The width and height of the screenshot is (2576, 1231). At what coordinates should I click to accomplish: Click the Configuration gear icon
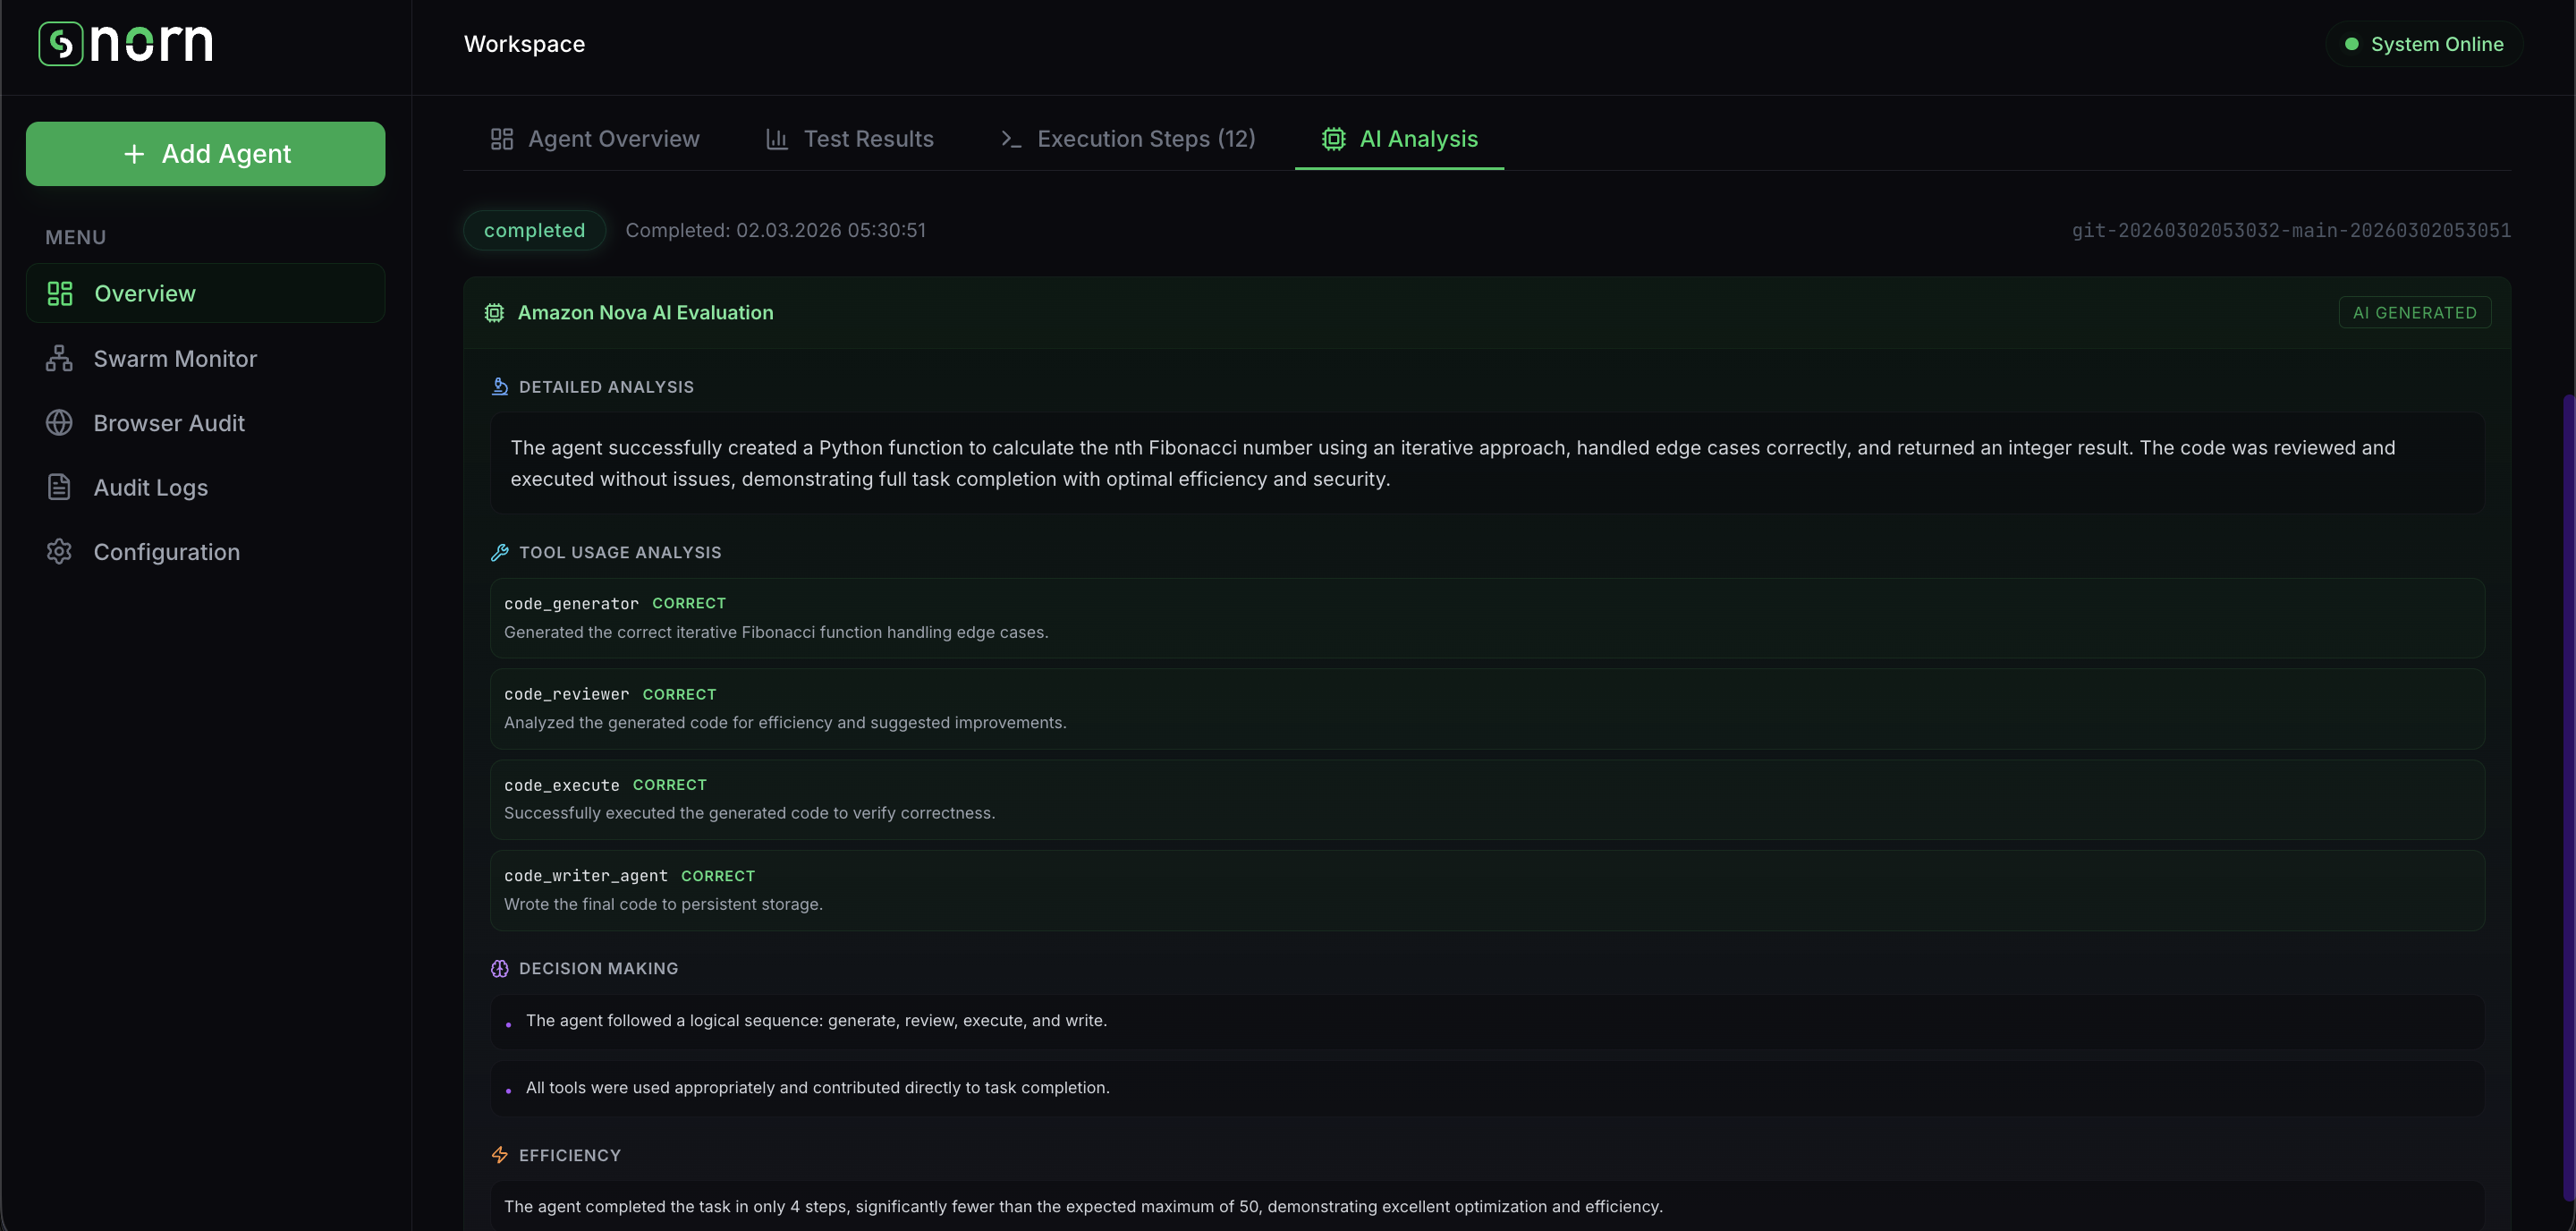click(x=59, y=552)
